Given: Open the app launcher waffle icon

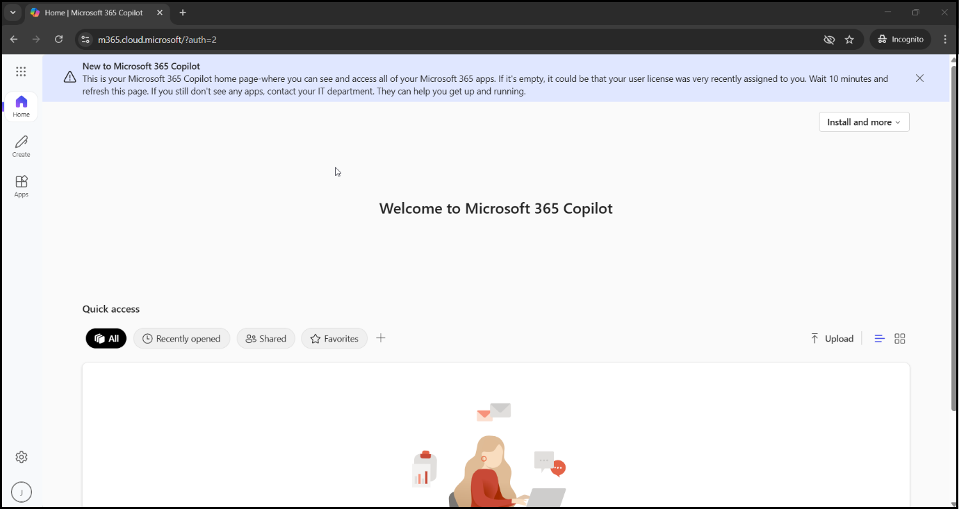Looking at the screenshot, I should coord(21,72).
